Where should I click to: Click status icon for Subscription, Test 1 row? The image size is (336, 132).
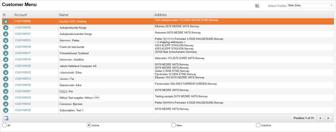(6, 110)
